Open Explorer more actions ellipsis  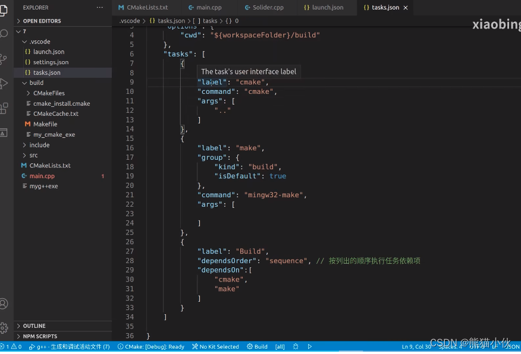(x=100, y=7)
